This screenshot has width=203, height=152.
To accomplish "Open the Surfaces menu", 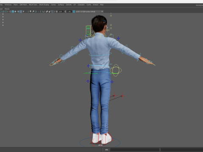I will click(61, 5).
